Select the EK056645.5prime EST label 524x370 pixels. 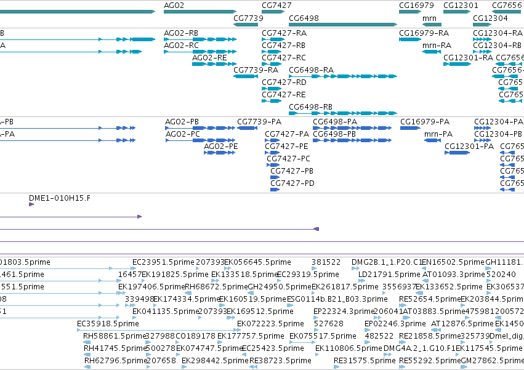point(257,262)
